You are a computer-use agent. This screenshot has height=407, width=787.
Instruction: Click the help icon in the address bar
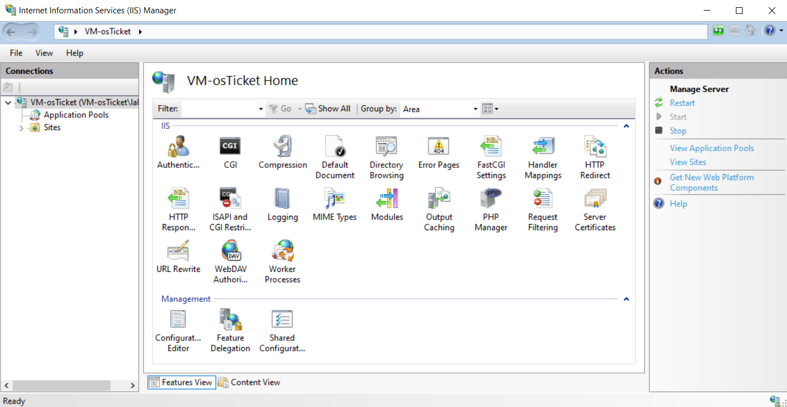tap(769, 31)
